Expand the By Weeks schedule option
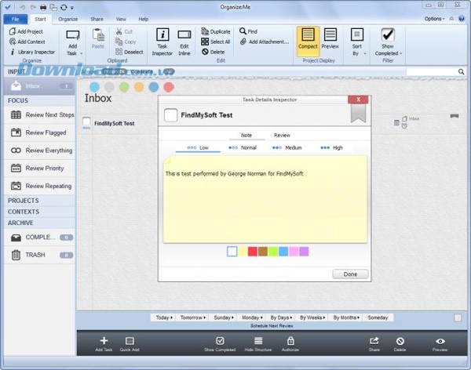Image resolution: width=471 pixels, height=370 pixels. (311, 317)
